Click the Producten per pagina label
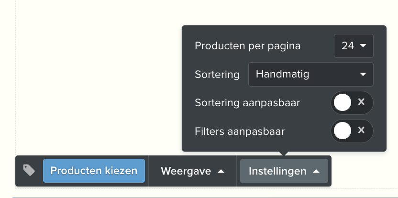 coord(247,46)
